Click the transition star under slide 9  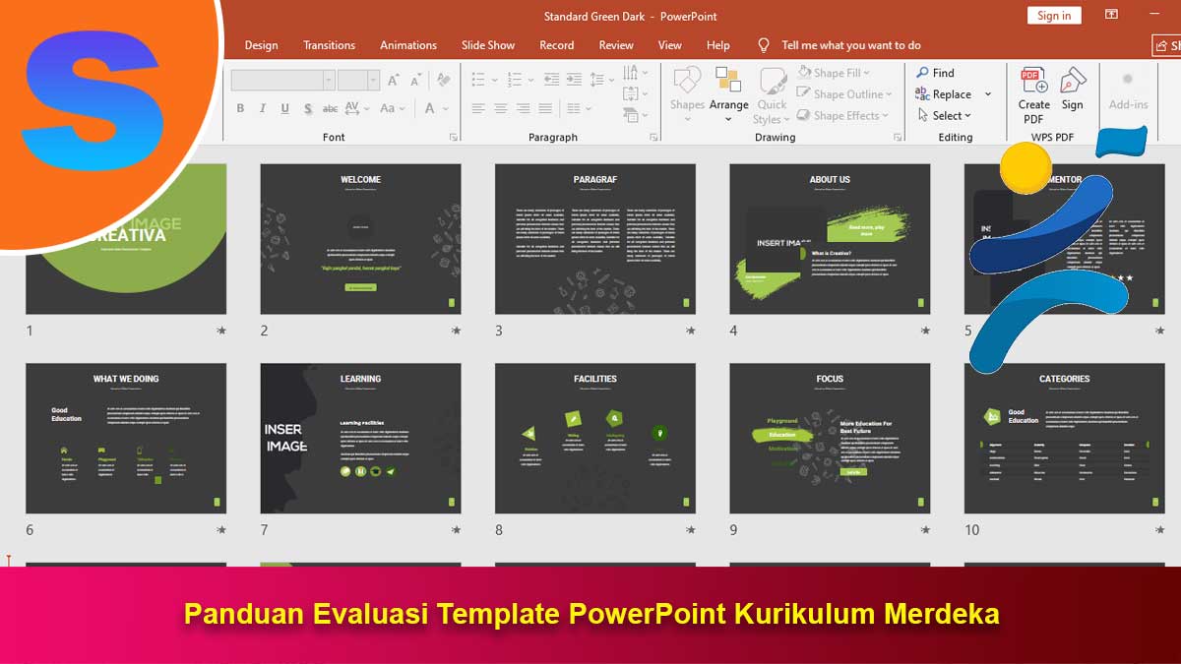pos(924,529)
